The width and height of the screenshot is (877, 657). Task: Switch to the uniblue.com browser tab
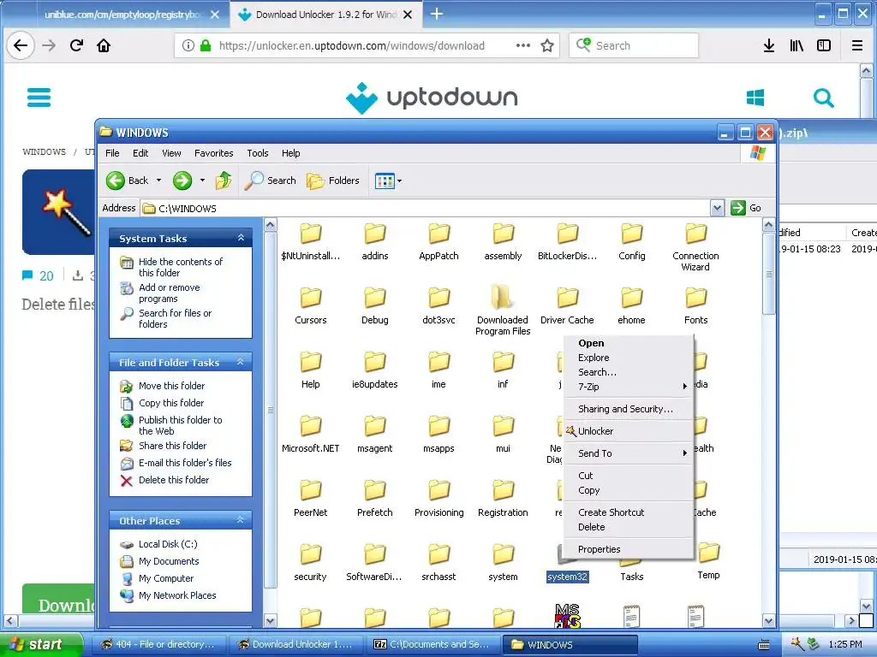123,15
